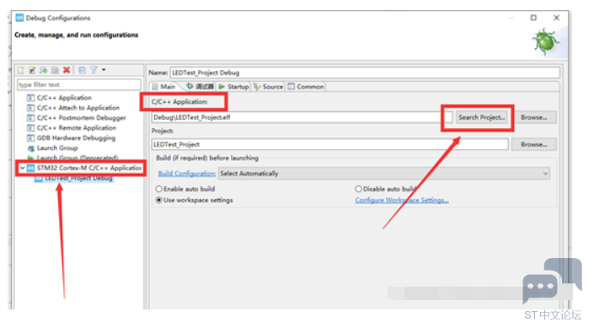Click the Launch Group icon

pyautogui.click(x=31, y=148)
